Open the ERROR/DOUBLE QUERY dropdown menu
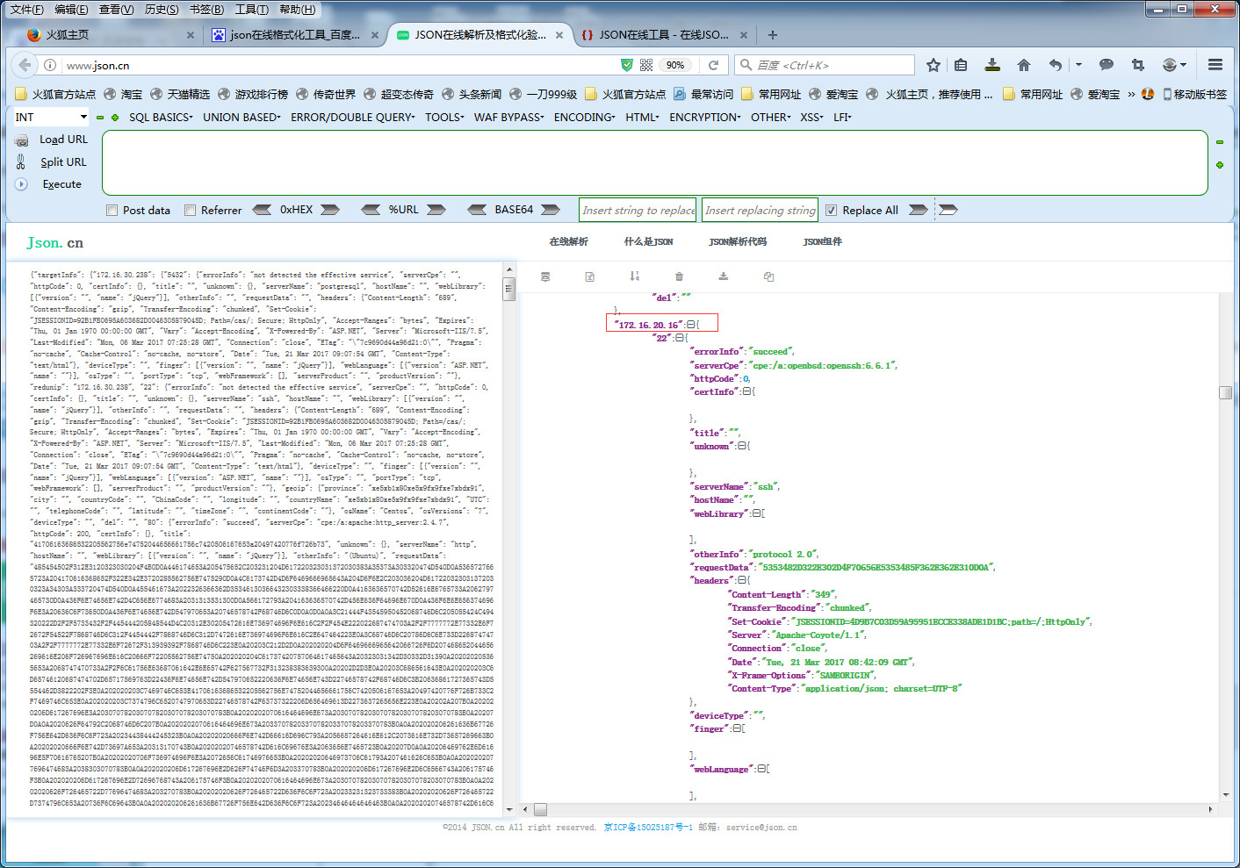This screenshot has width=1240, height=868. 353,118
